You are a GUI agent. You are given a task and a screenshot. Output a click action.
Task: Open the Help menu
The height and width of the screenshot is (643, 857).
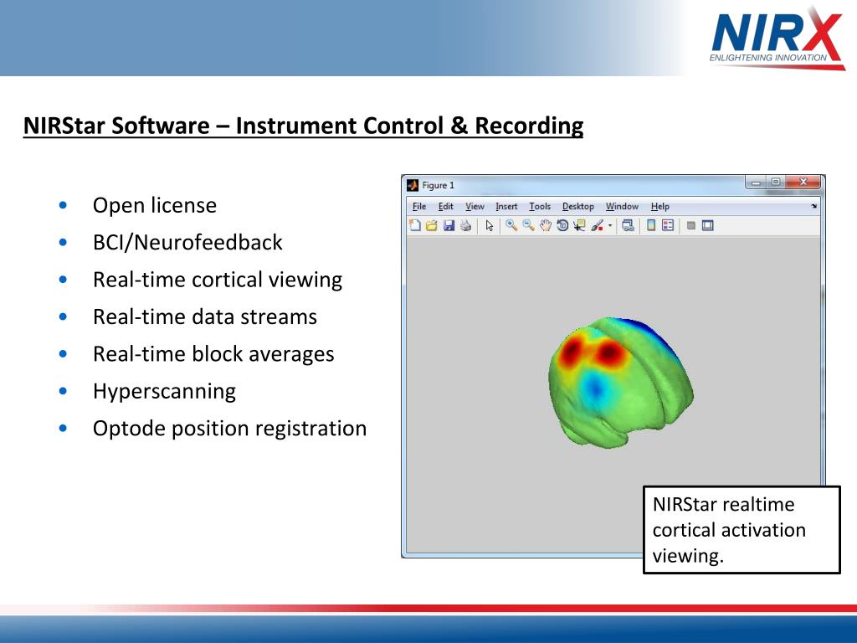click(659, 206)
